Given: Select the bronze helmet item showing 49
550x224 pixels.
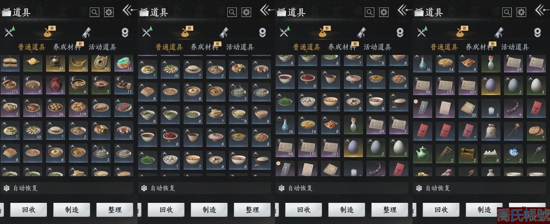Looking at the screenshot, I should tap(55, 63).
